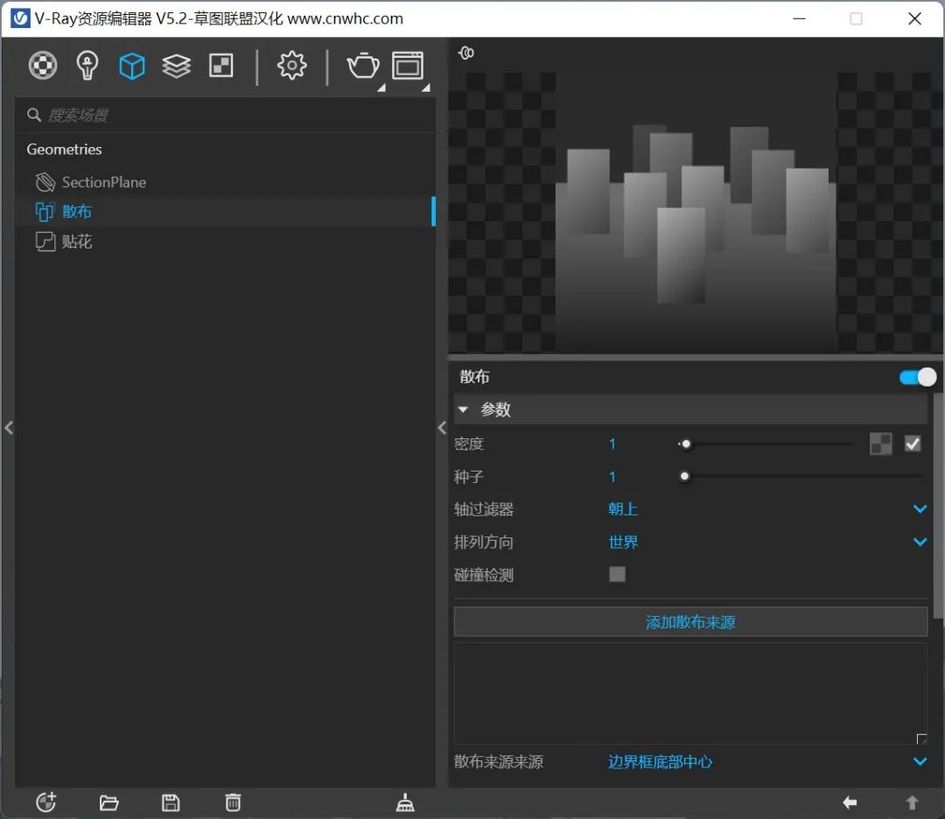Click the 密度 label
This screenshot has height=819, width=945.
tap(468, 444)
